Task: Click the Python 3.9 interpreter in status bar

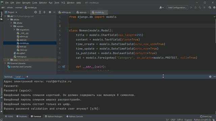Action: pos(202,120)
